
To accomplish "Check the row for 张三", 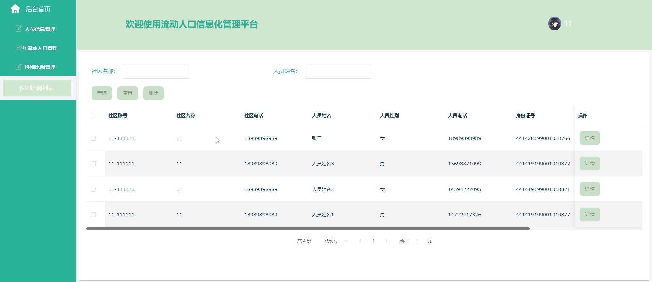I will click(x=93, y=138).
